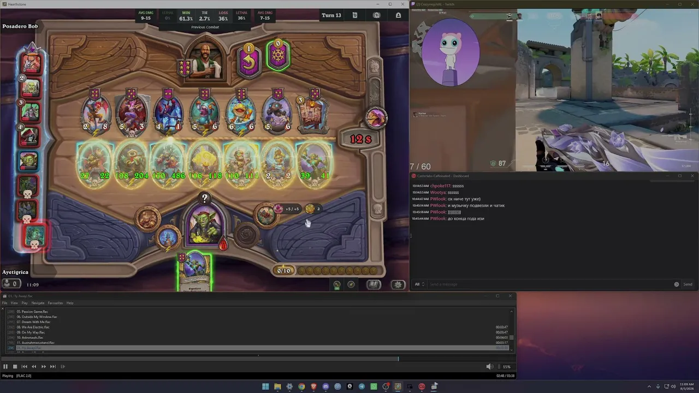The height and width of the screenshot is (393, 699).
Task: Open the All filter dropdown in chat
Action: 419,284
